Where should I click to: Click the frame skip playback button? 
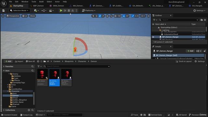point(65,10)
